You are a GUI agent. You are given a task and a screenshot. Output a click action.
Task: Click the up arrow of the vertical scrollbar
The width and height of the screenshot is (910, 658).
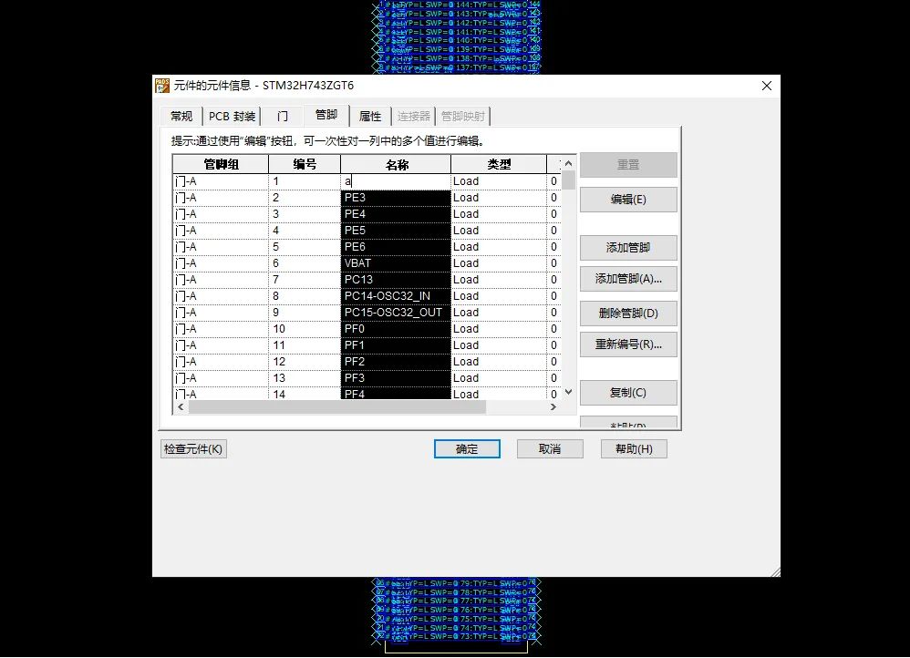(x=569, y=164)
